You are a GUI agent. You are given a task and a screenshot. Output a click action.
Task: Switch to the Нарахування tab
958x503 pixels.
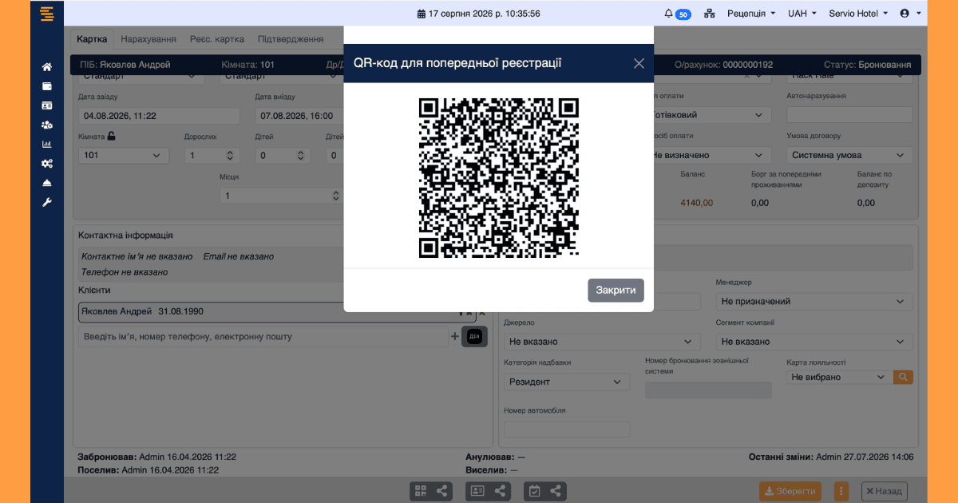(x=148, y=38)
